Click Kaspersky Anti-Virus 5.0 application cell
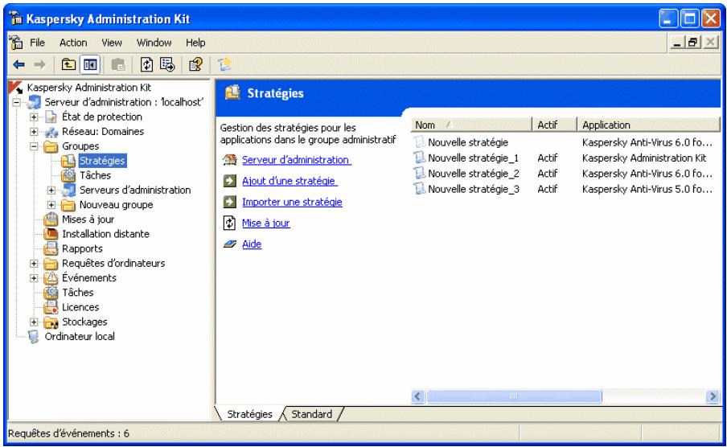The height and width of the screenshot is (447, 727). click(x=647, y=189)
